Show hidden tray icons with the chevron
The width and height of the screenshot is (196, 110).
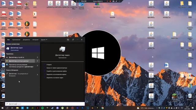point(157,108)
